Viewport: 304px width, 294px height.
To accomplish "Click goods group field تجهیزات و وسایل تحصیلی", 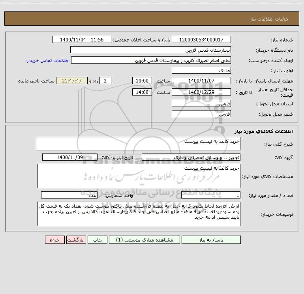I will click(191, 157).
